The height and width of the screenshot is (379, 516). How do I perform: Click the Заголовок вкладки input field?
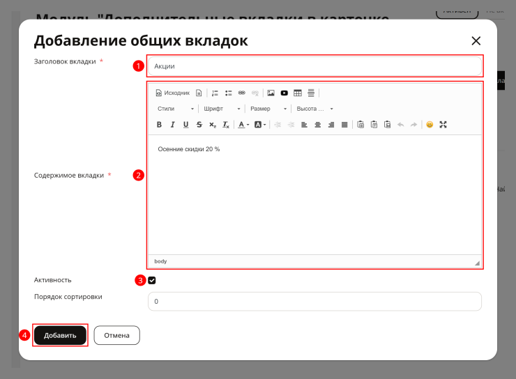(315, 66)
